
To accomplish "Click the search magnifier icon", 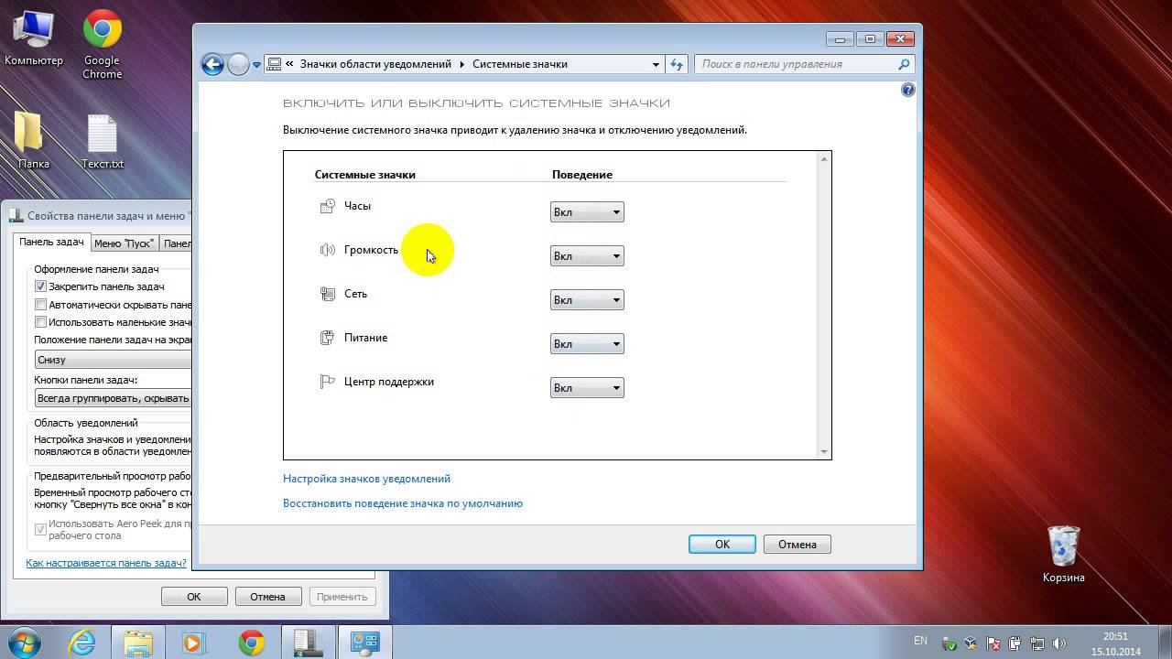I will point(904,64).
